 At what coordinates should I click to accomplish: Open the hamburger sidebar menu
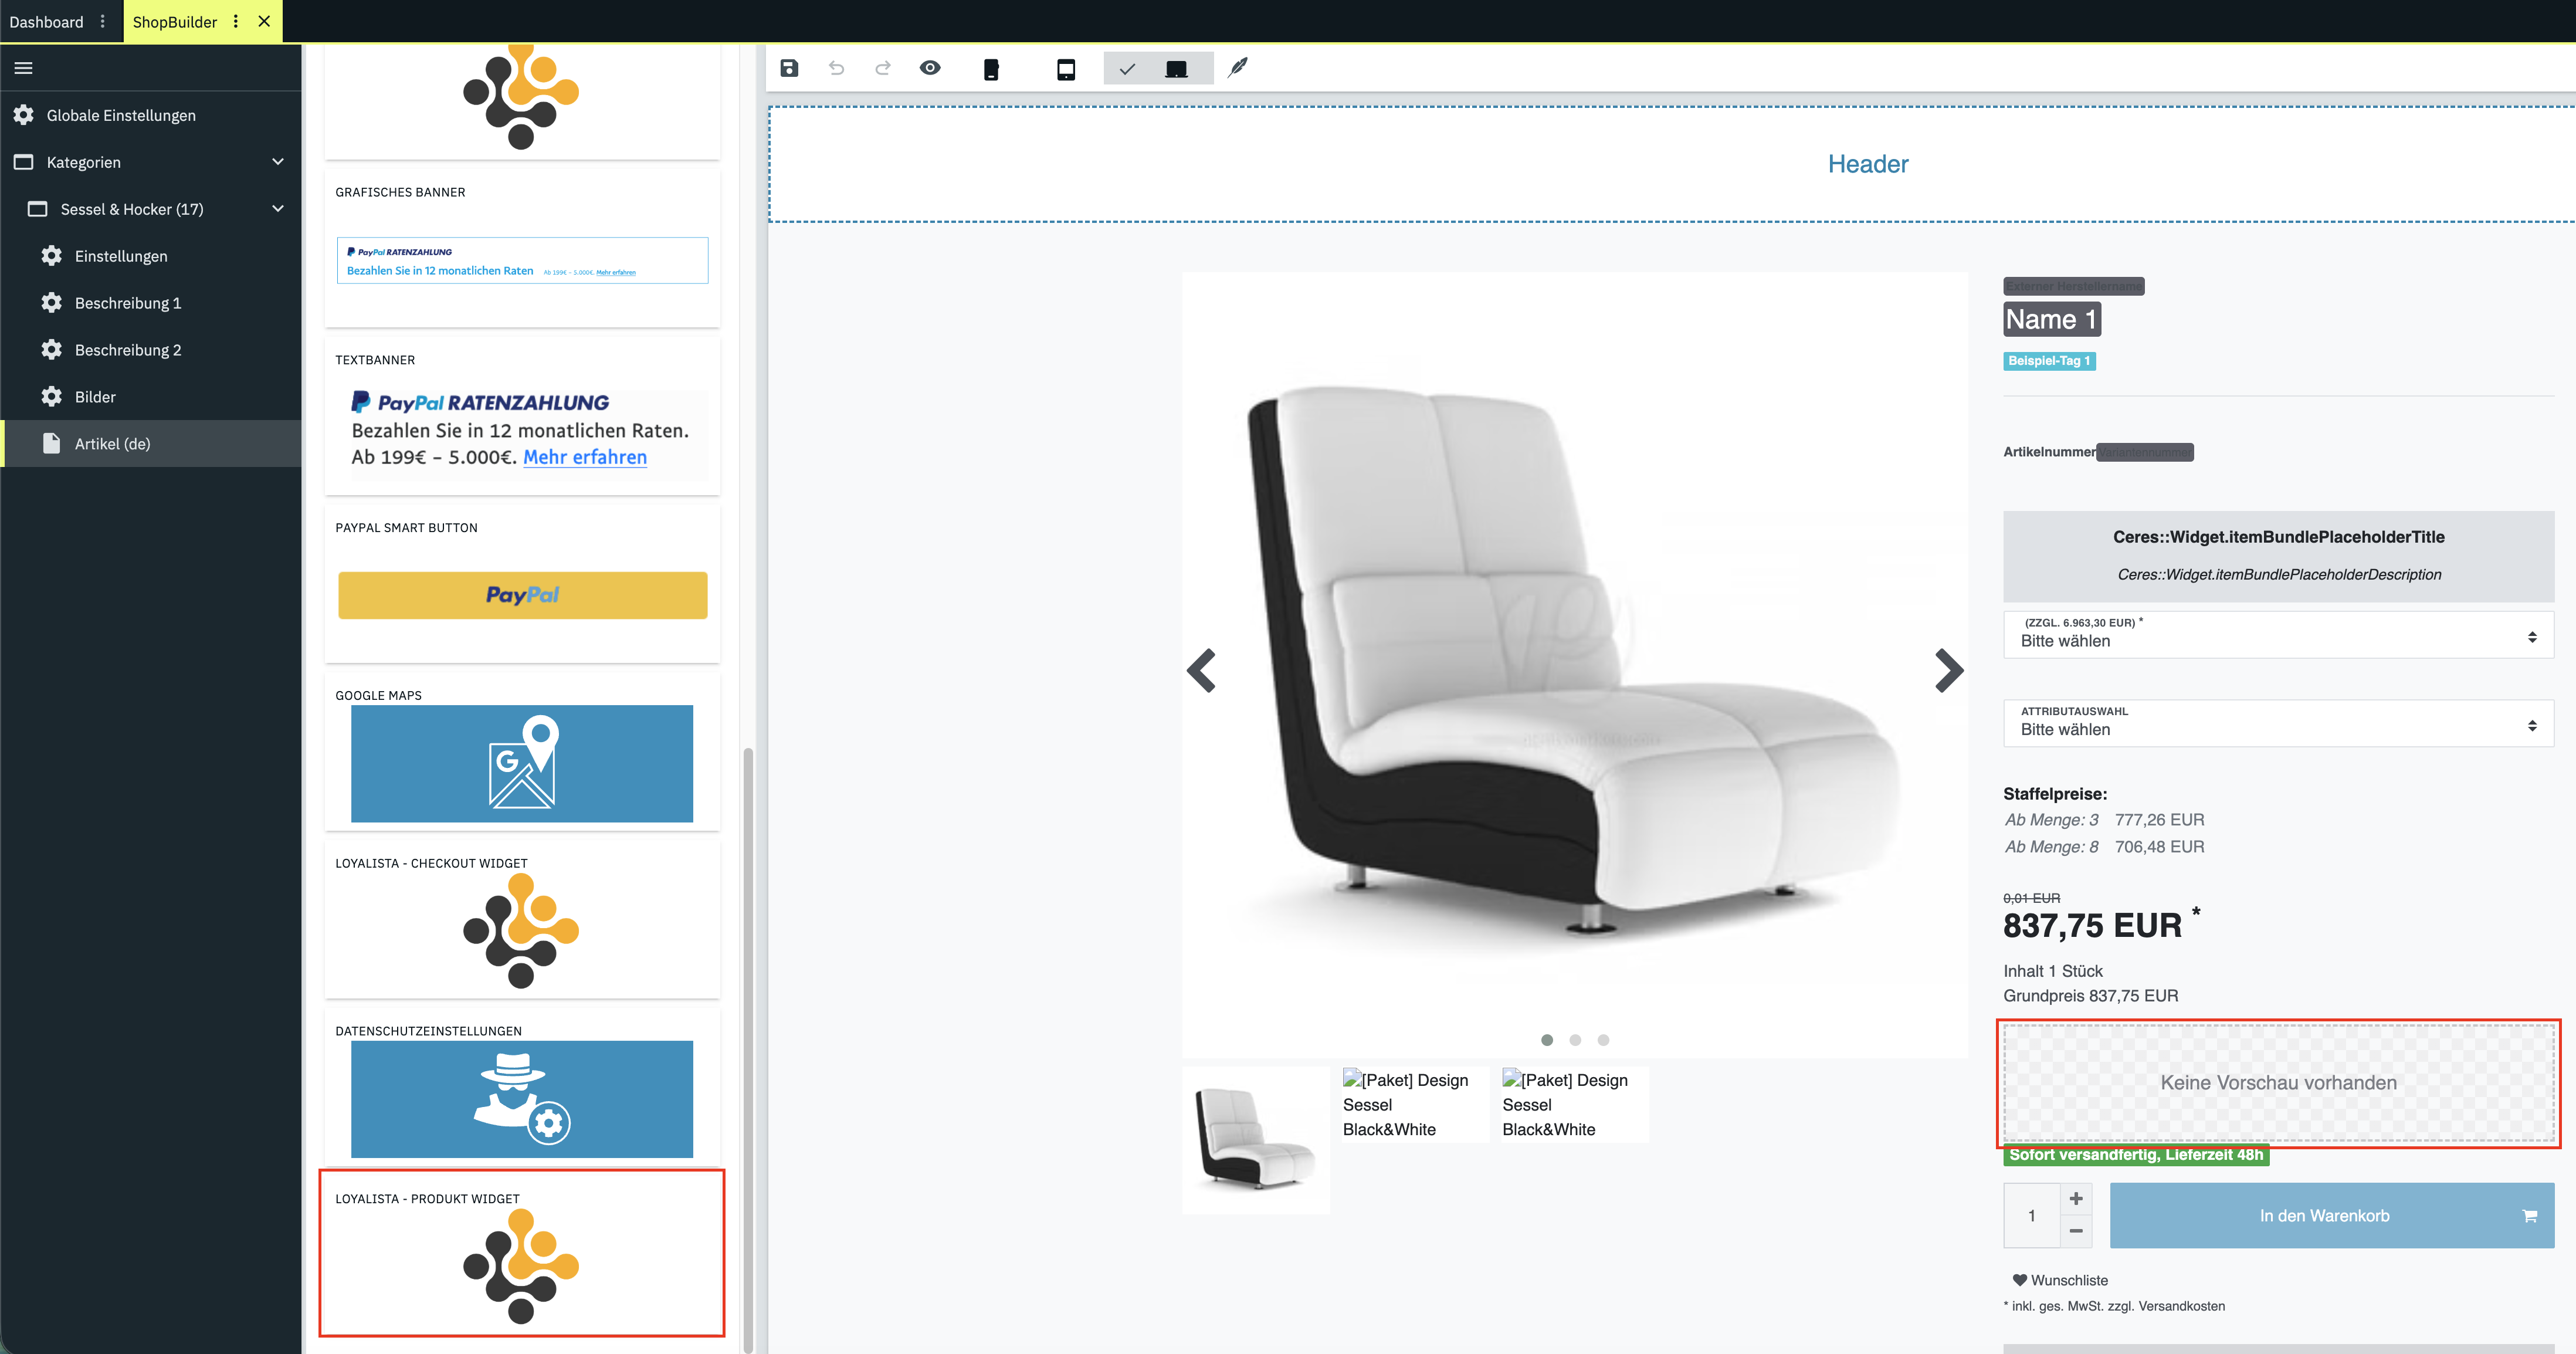24,68
